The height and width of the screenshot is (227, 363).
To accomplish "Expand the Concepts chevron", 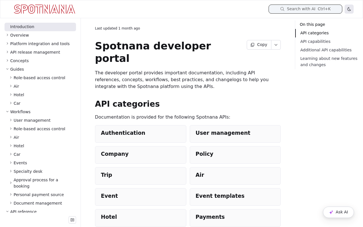I will (7, 61).
